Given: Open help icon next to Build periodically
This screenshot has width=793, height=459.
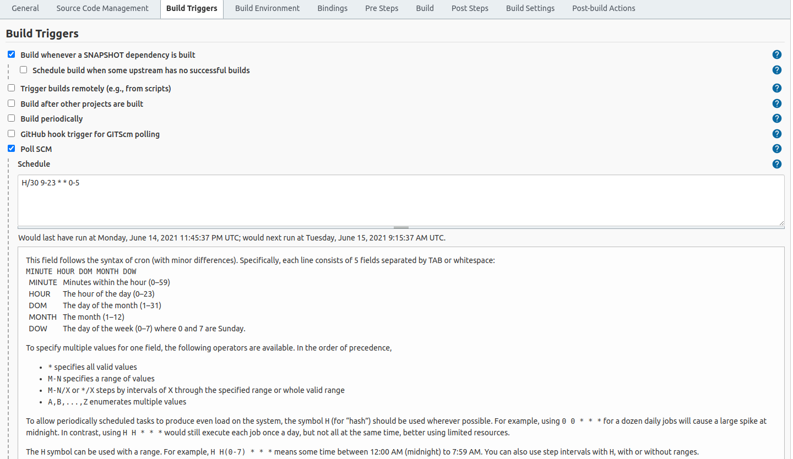Looking at the screenshot, I should click(x=776, y=118).
